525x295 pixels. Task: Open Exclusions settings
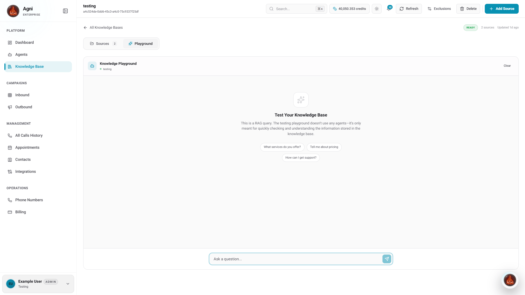(x=439, y=9)
